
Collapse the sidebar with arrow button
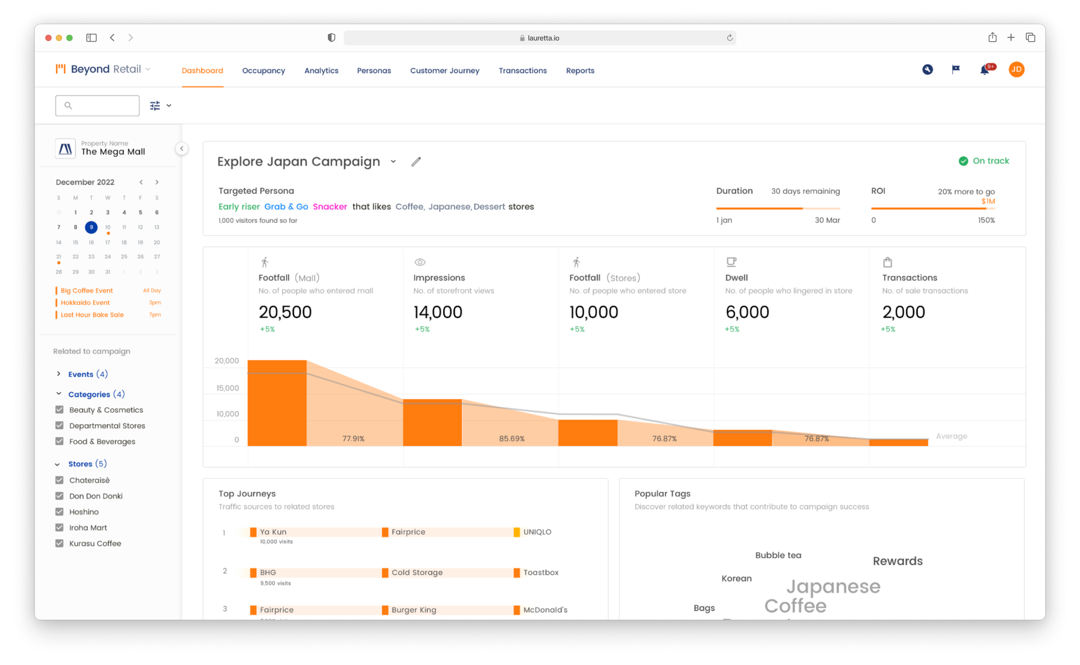click(x=182, y=148)
